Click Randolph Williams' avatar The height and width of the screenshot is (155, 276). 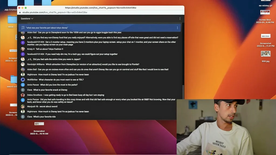tap(23, 64)
